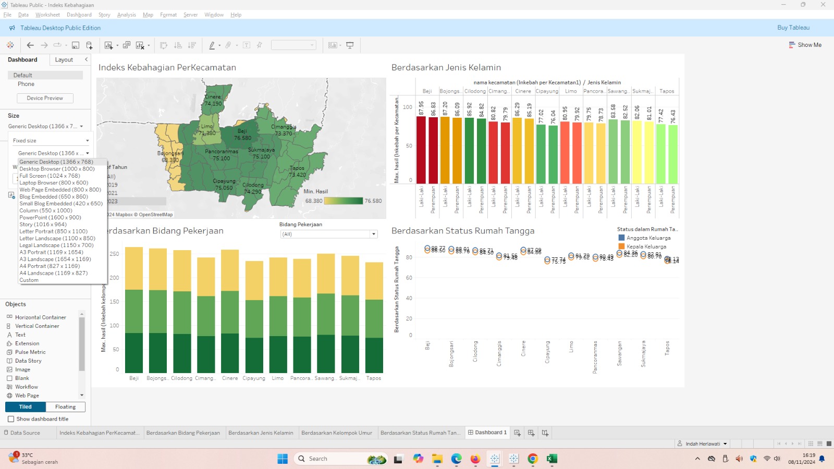Click the Highlight pen toolbar icon
Viewport: 834px width, 469px height.
pyautogui.click(x=212, y=45)
